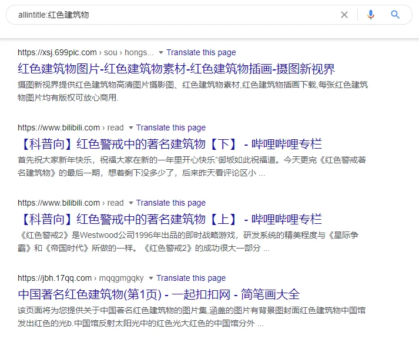Open 红色警戒中的著名建筑物【下】 result title

click(x=170, y=144)
